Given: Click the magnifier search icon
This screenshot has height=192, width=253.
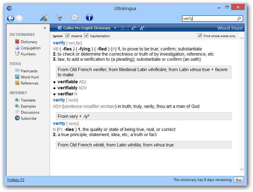Looking at the screenshot, I should click(x=239, y=19).
